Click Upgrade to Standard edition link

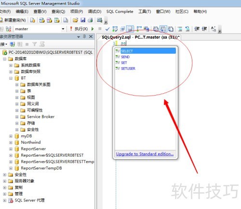pos(145,154)
